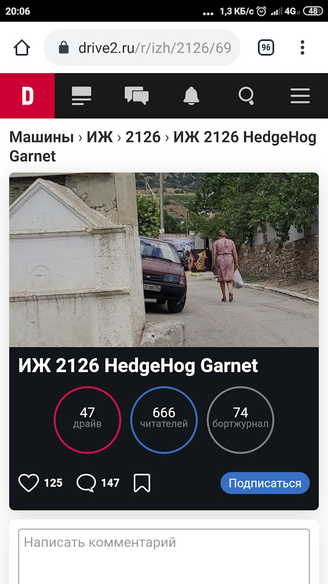Focus the Написать комментарий text field
Viewport: 328px width, 584px height.
(x=164, y=557)
